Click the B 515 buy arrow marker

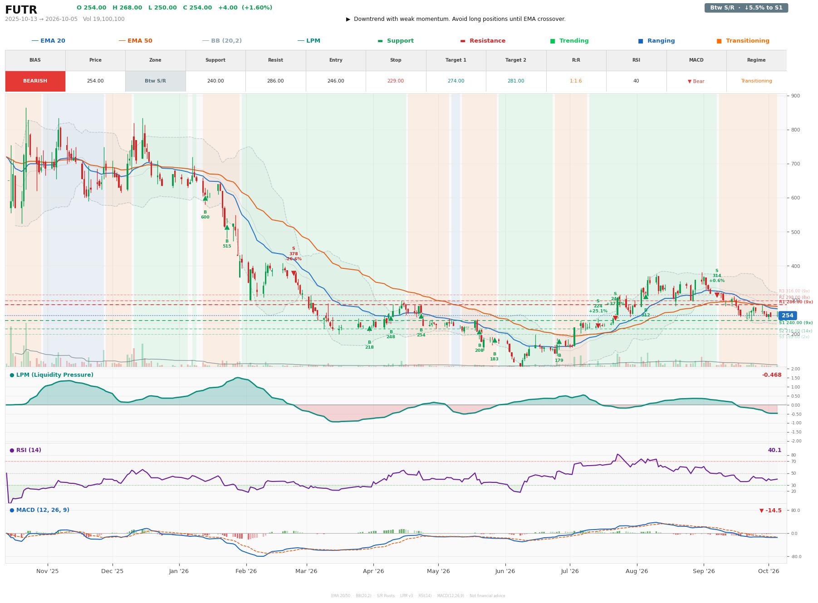tap(227, 227)
